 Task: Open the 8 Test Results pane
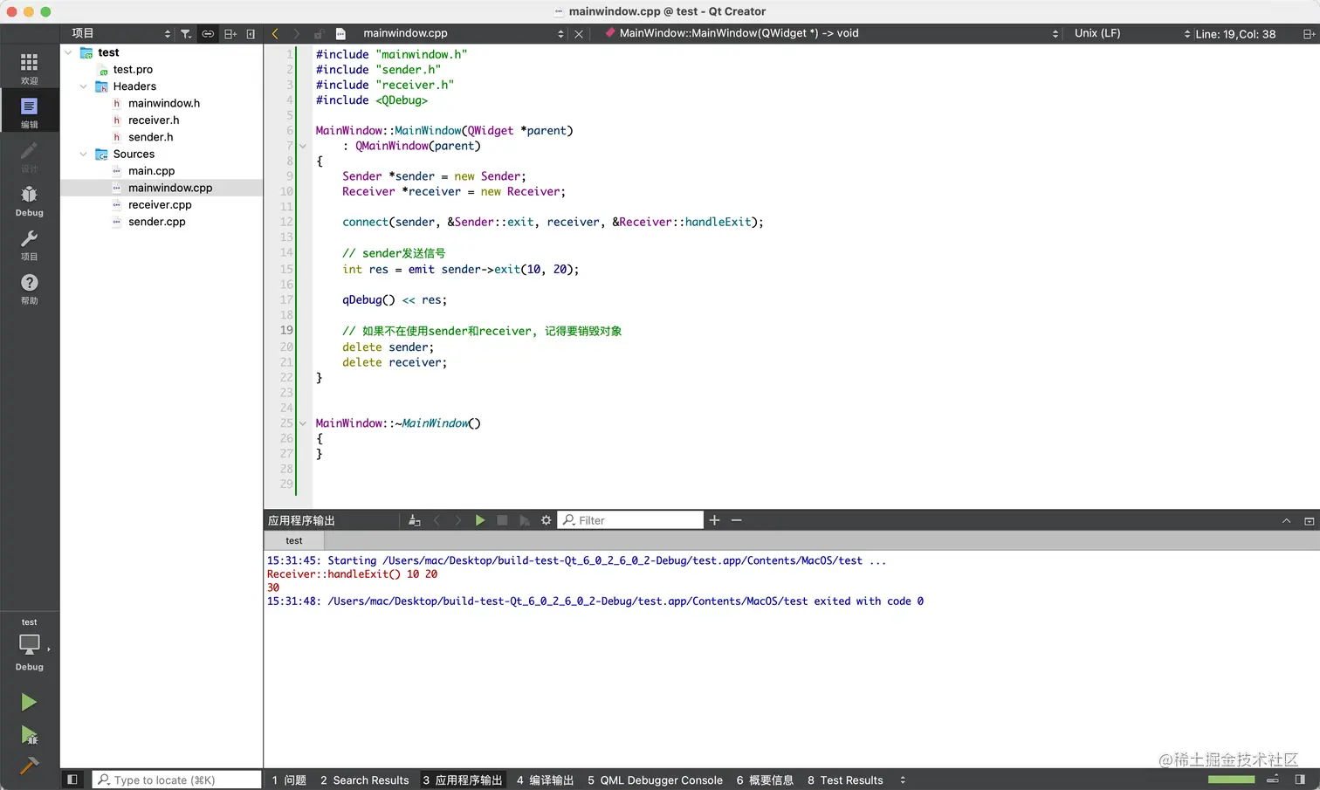point(845,780)
